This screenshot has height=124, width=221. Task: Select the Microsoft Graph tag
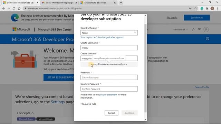[46, 119]
